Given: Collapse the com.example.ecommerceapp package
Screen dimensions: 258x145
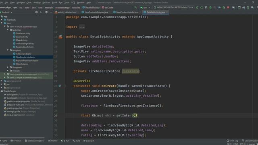Looking at the screenshot, I should (x=4, y=27).
